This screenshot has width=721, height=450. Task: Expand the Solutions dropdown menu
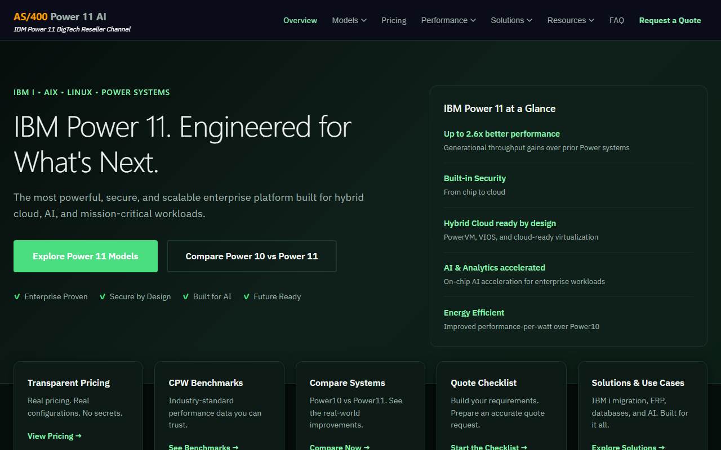click(x=511, y=20)
